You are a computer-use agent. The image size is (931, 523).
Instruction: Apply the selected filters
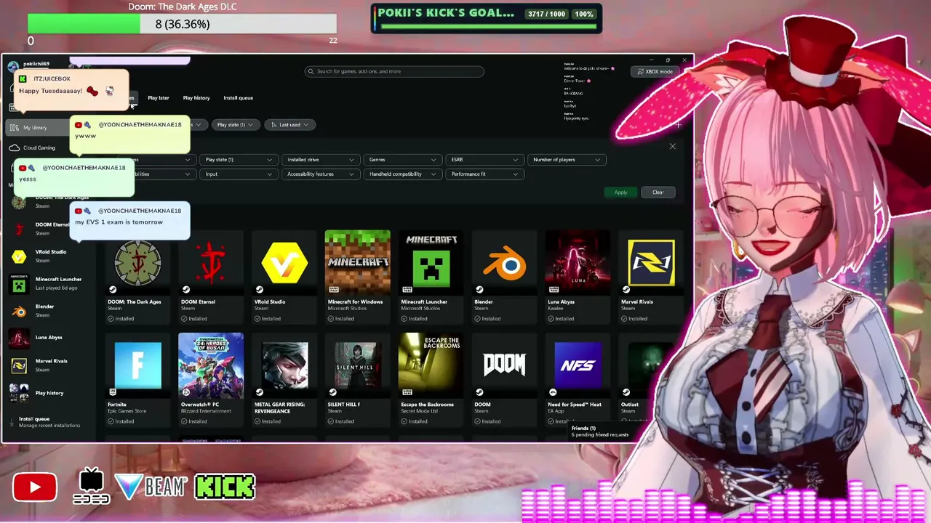620,192
